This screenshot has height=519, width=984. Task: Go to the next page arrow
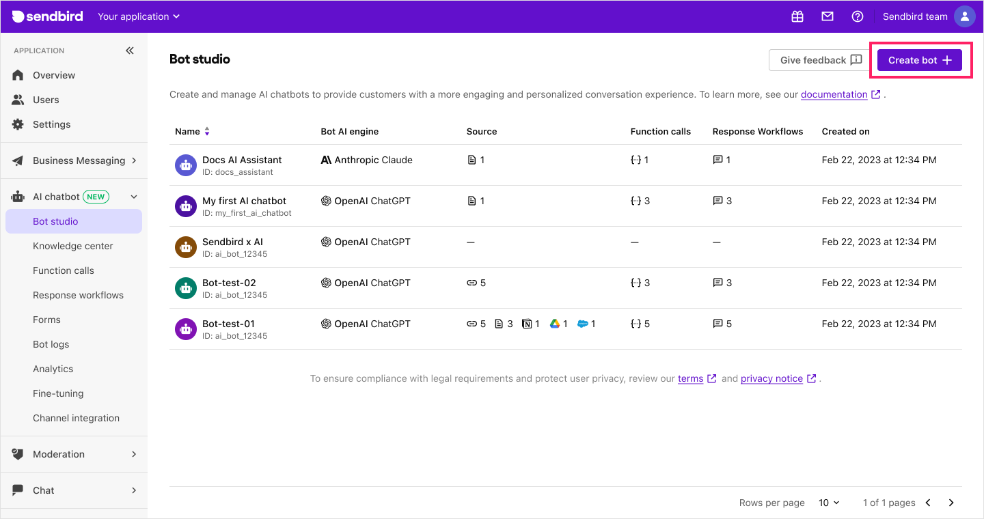tap(951, 503)
